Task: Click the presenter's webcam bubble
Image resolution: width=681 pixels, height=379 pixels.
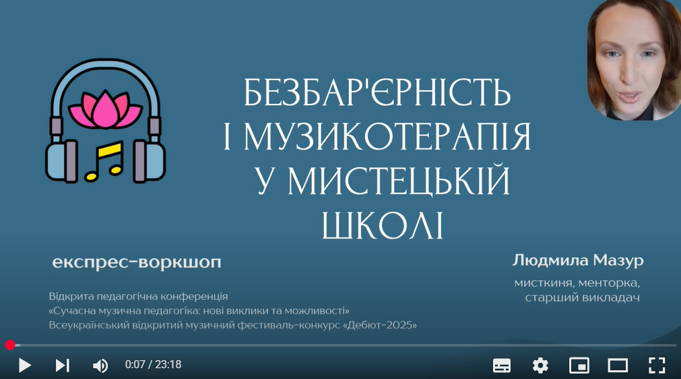Action: pos(632,61)
